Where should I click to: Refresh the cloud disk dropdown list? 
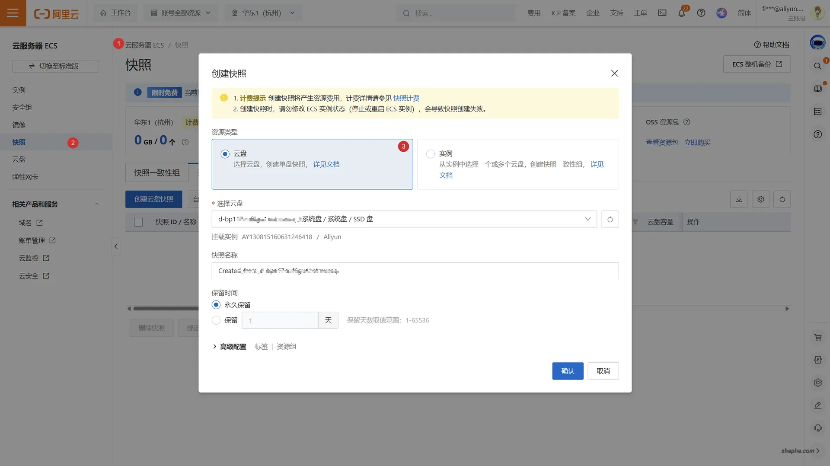(x=610, y=219)
